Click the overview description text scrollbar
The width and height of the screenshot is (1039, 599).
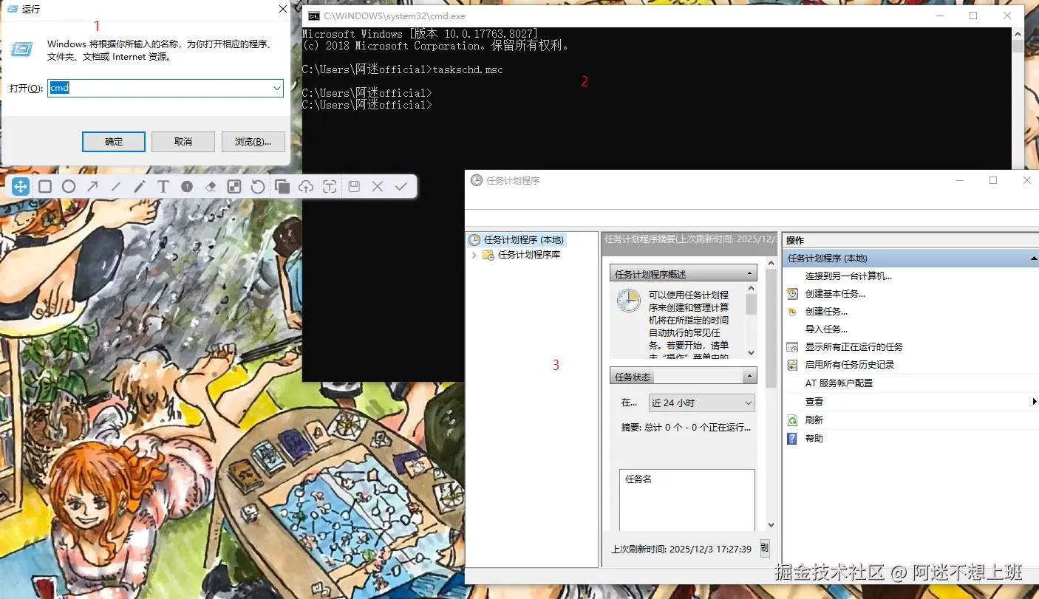[751, 321]
